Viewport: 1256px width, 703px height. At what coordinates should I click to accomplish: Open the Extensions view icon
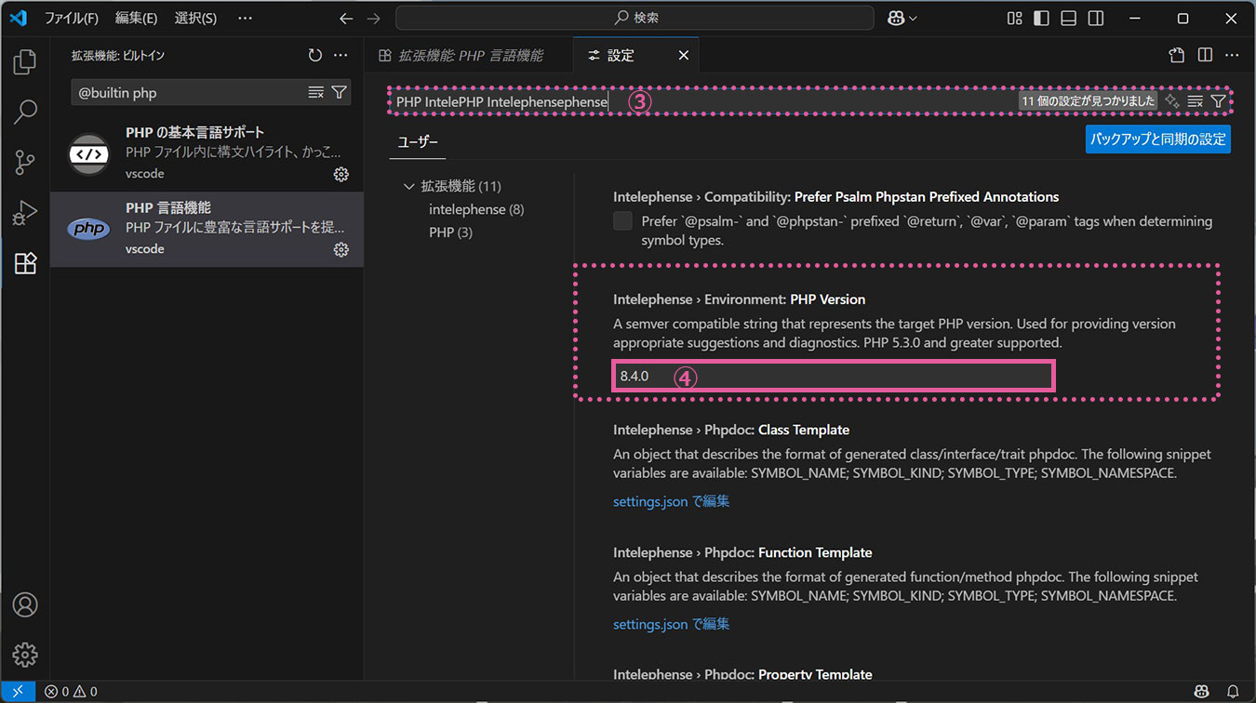click(x=25, y=263)
